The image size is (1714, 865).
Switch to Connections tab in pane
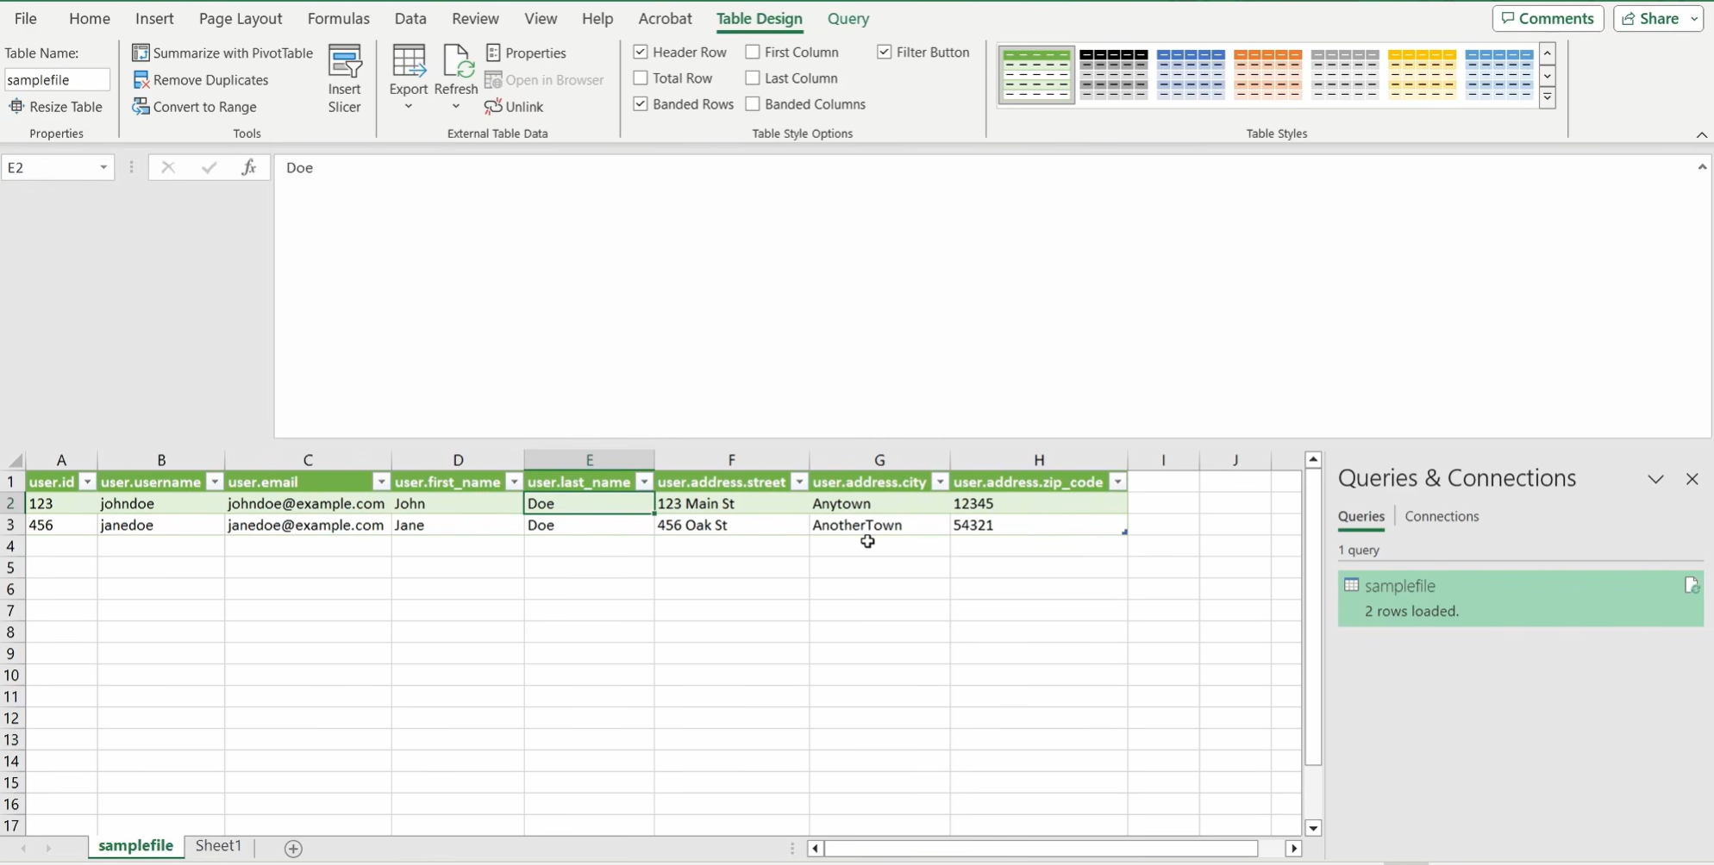tap(1442, 516)
